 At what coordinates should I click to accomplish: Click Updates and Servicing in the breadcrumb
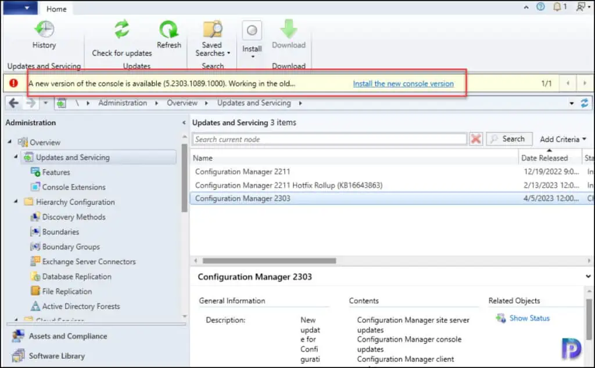point(254,103)
